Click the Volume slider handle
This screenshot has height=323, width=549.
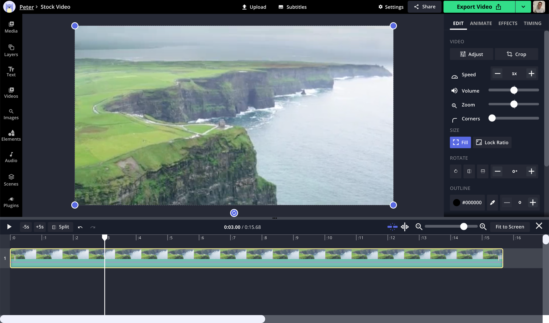tap(514, 90)
